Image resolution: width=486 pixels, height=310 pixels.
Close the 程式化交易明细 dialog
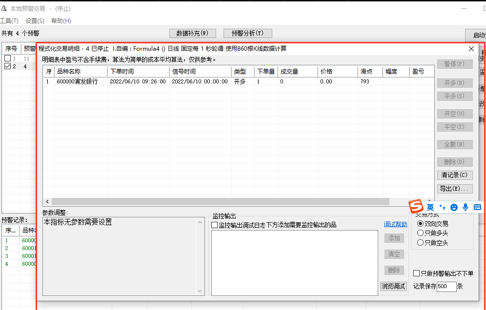point(471,49)
